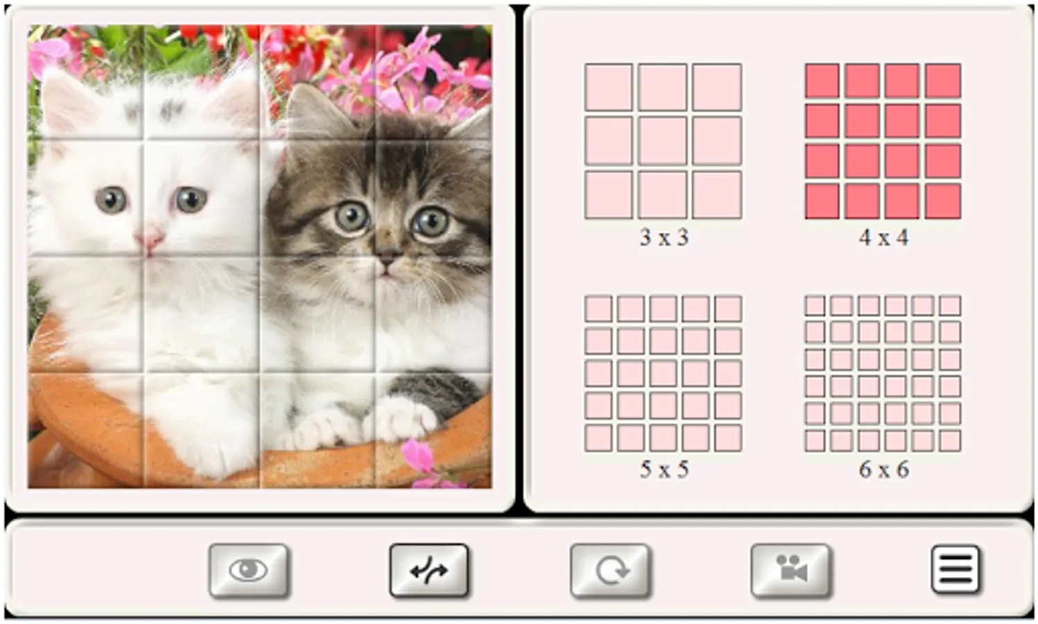Click the eye preview button
This screenshot has height=624, width=1038.
(x=248, y=571)
